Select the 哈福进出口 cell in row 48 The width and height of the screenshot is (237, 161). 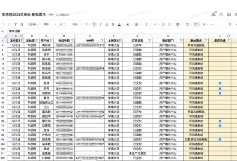[x=46, y=102]
